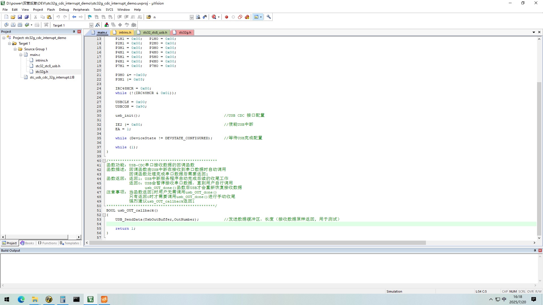Open Options for Target magic wand

pos(98,25)
